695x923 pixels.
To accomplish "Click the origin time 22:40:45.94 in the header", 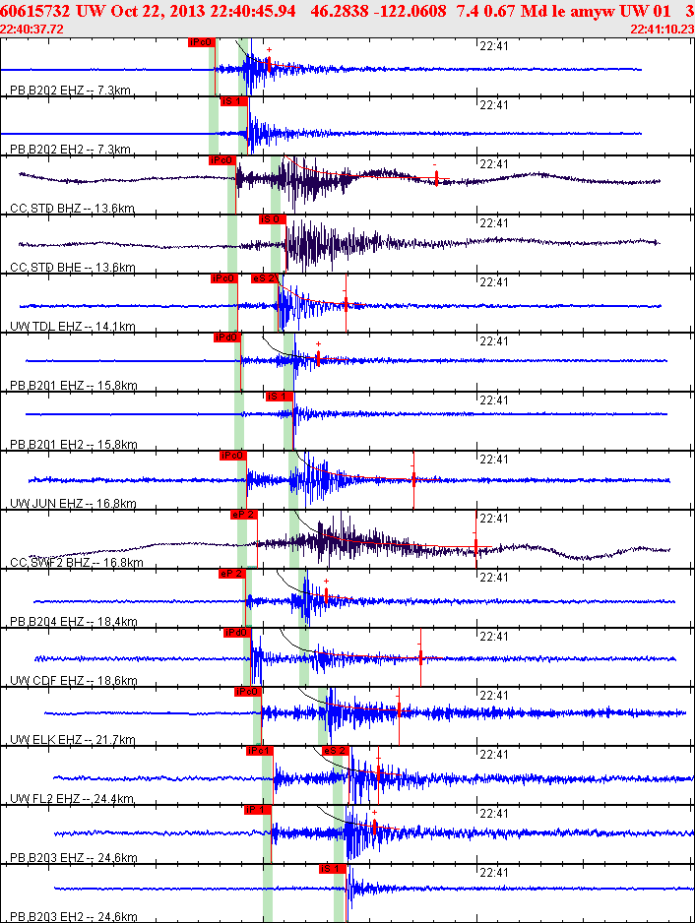I will coord(255,11).
